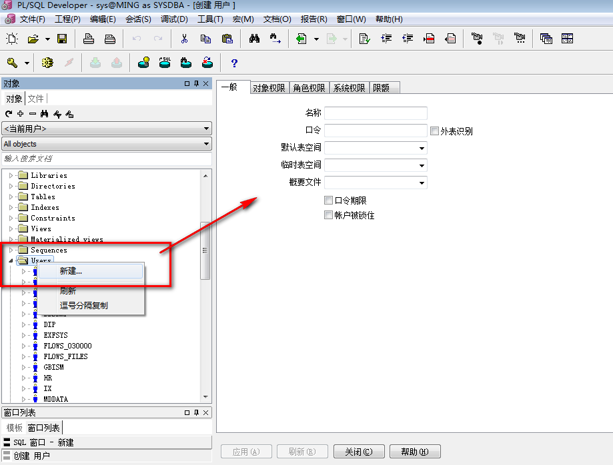613x465 pixels.
Task: Toggle the 帐户被锁住 checkbox
Action: [x=328, y=215]
